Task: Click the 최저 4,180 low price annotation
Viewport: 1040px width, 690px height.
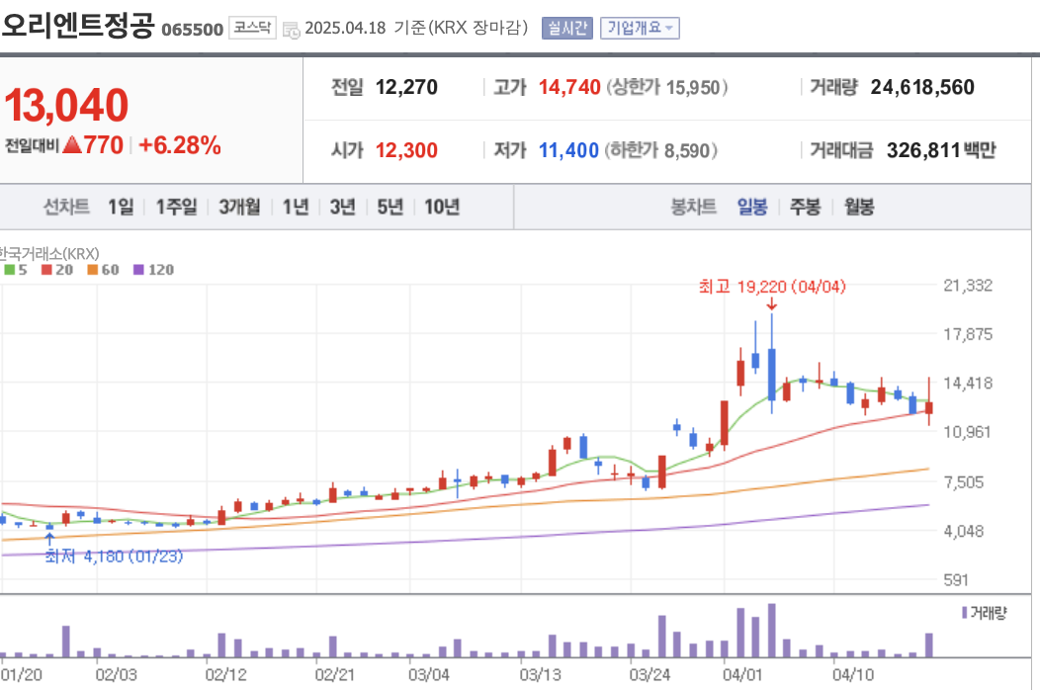Action: click(x=112, y=556)
